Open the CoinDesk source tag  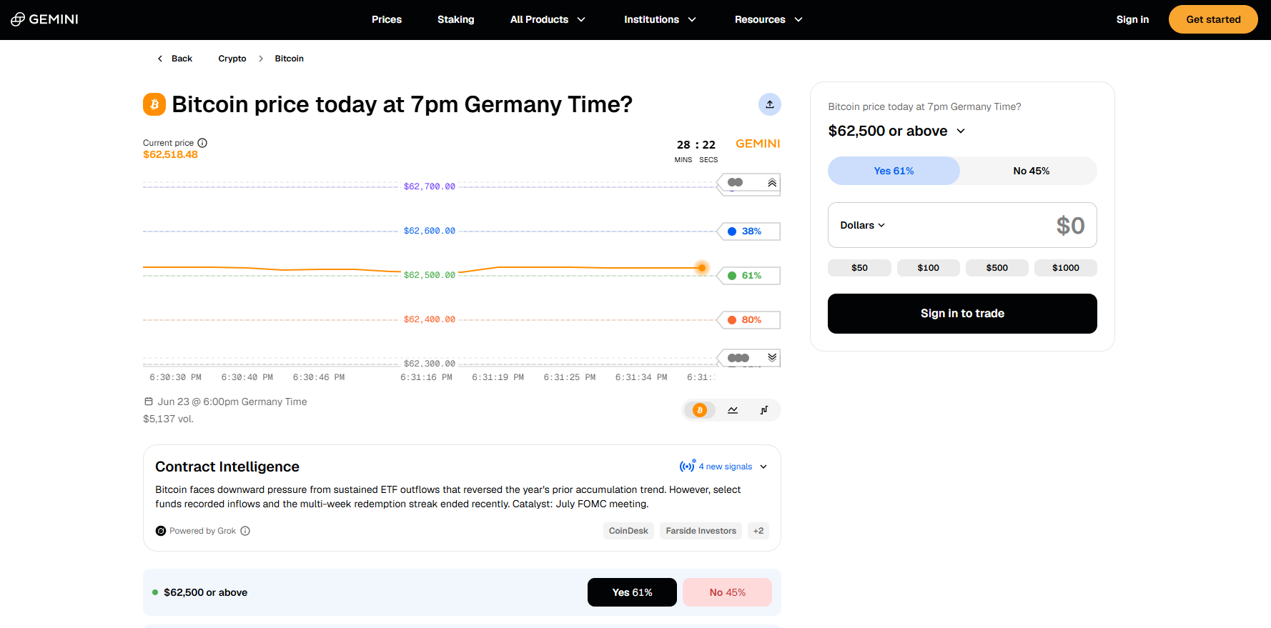tap(628, 531)
